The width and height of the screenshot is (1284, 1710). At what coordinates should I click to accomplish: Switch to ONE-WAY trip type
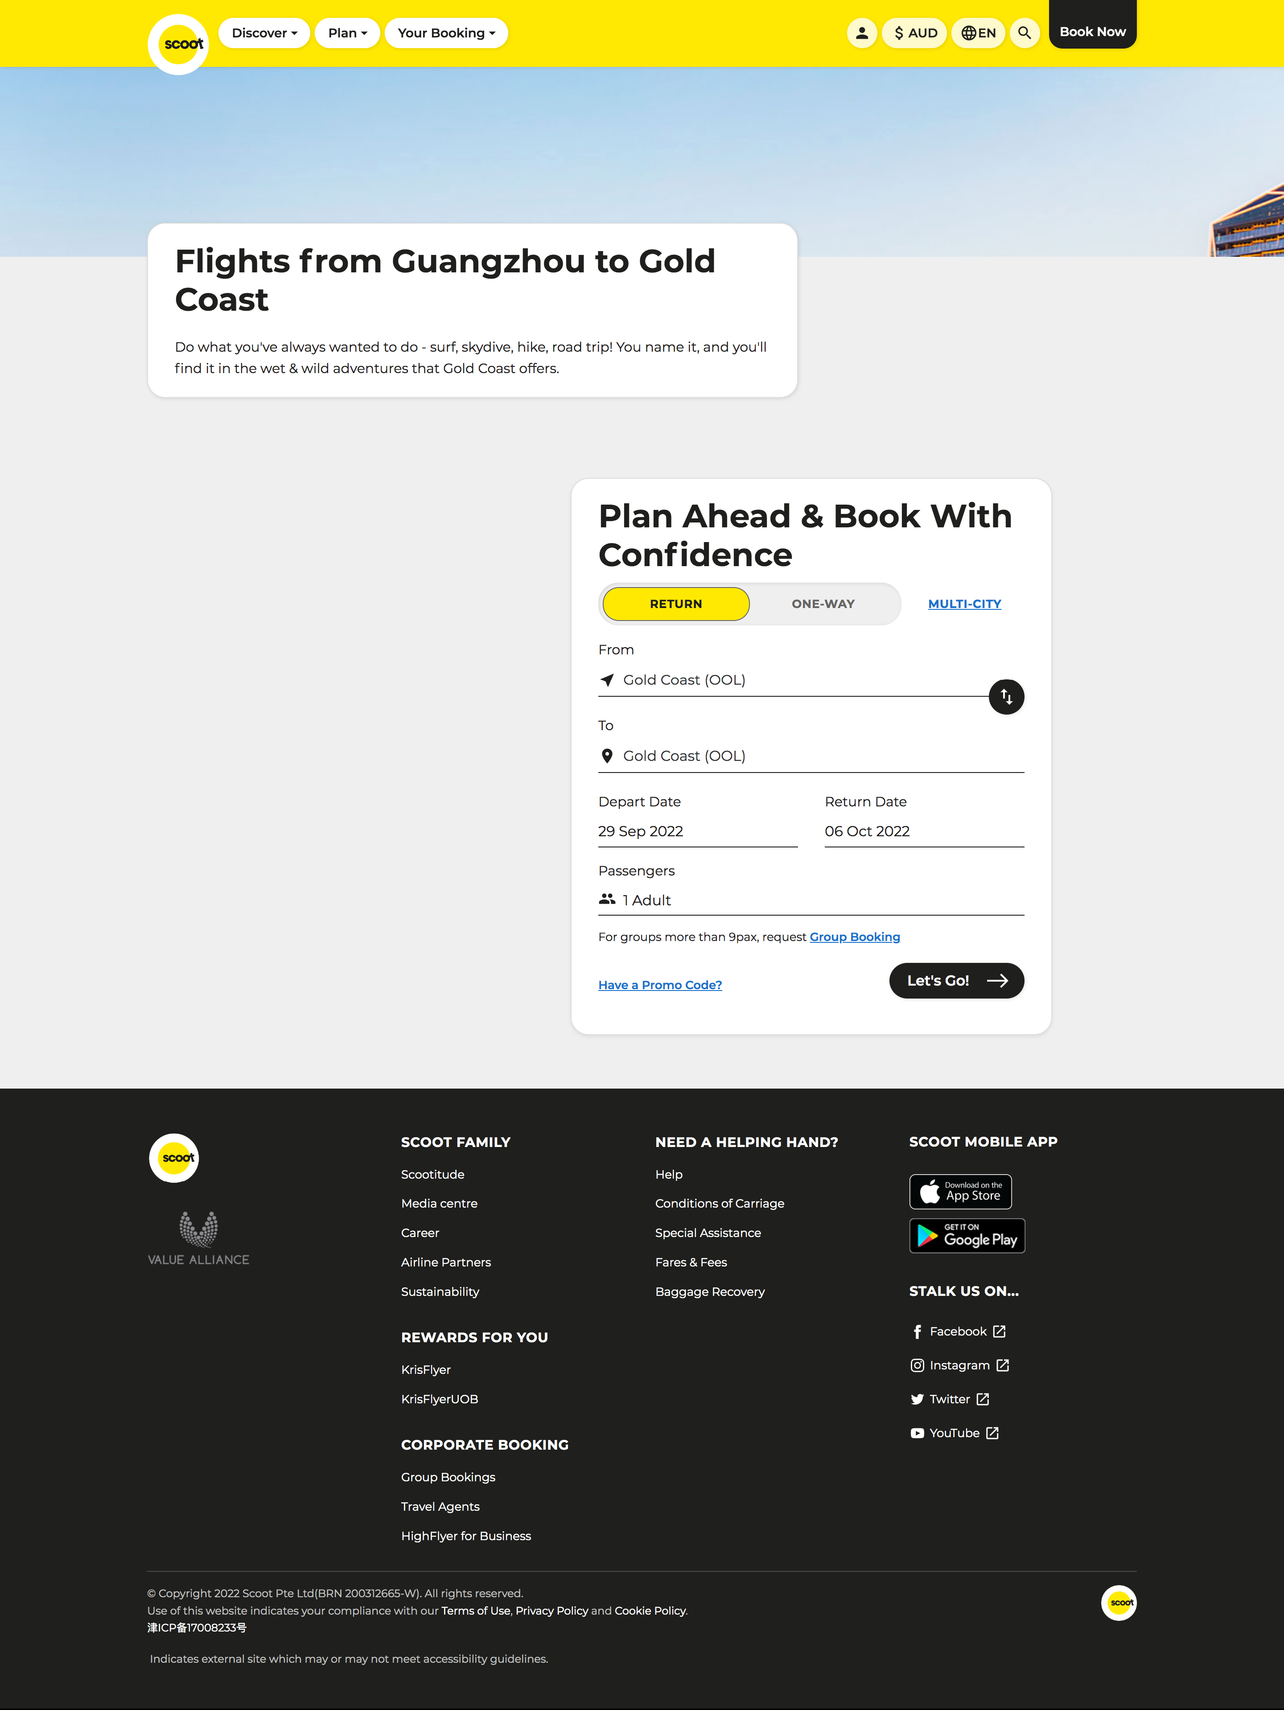point(823,604)
